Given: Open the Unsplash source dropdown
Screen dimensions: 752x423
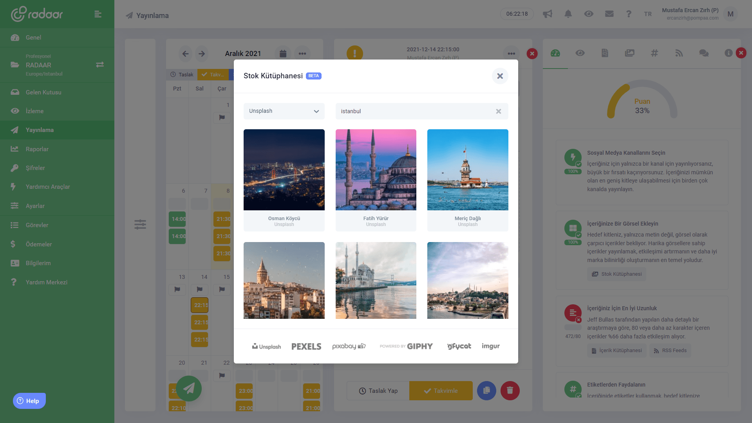Looking at the screenshot, I should point(284,111).
